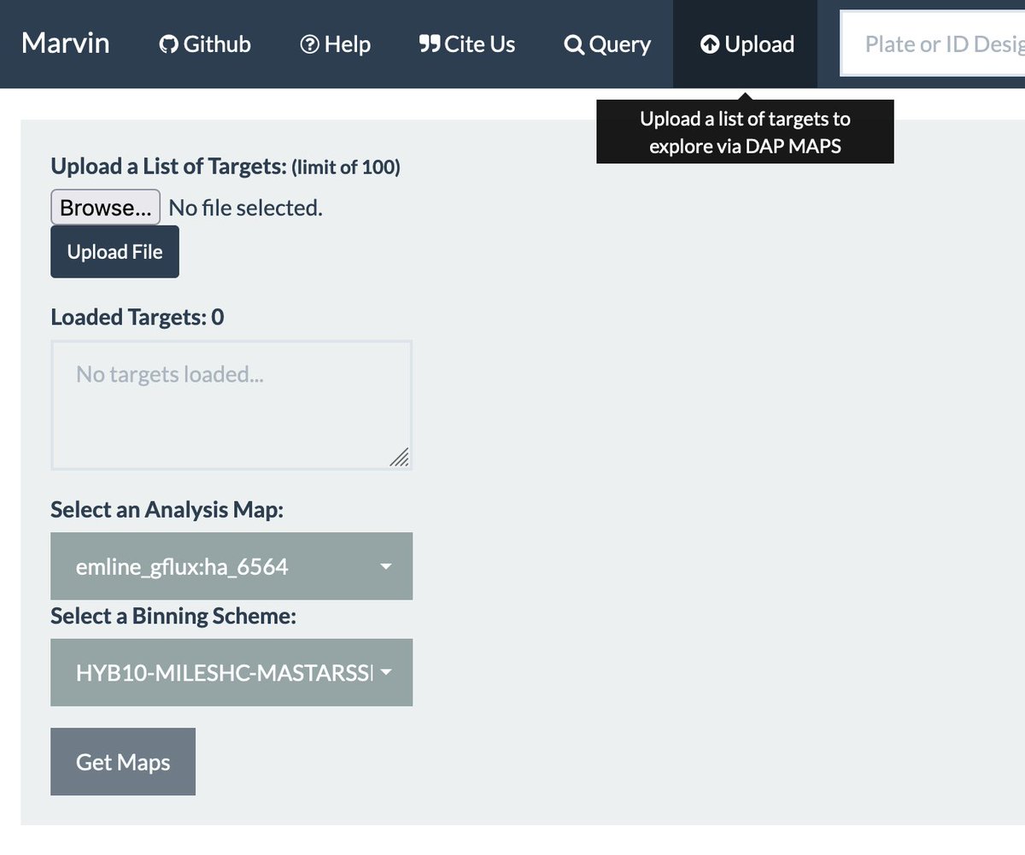
Task: Click the Get Maps button
Action: click(123, 762)
